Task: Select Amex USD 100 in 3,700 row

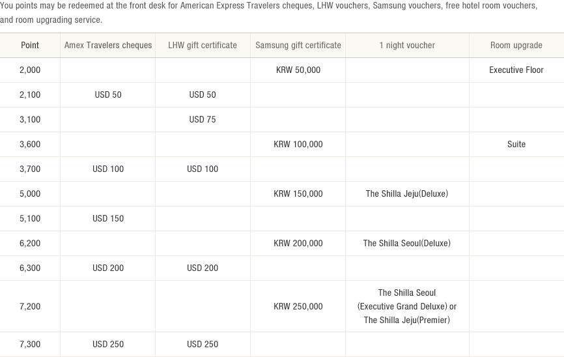Action: coord(108,169)
